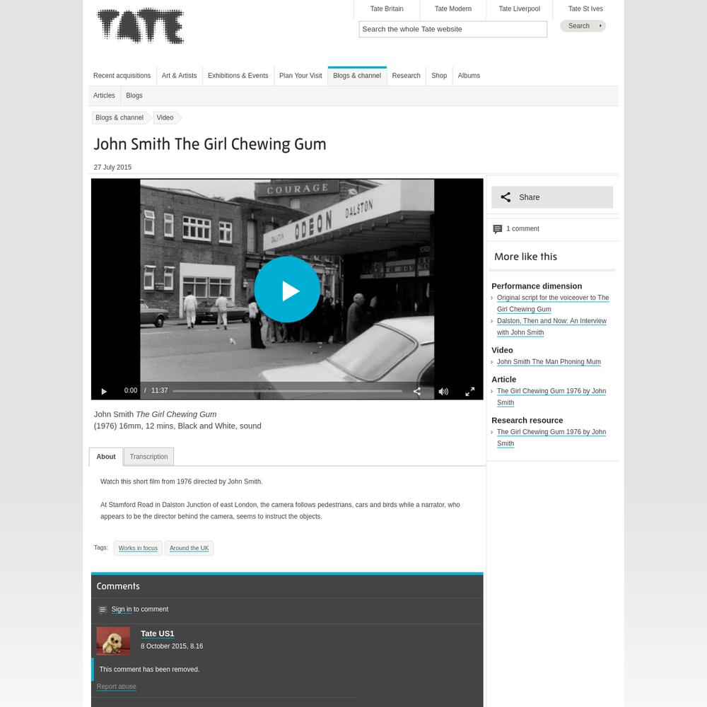Open Dalston, Then and Now interview link
Viewport: 707px width, 707px height.
[551, 327]
